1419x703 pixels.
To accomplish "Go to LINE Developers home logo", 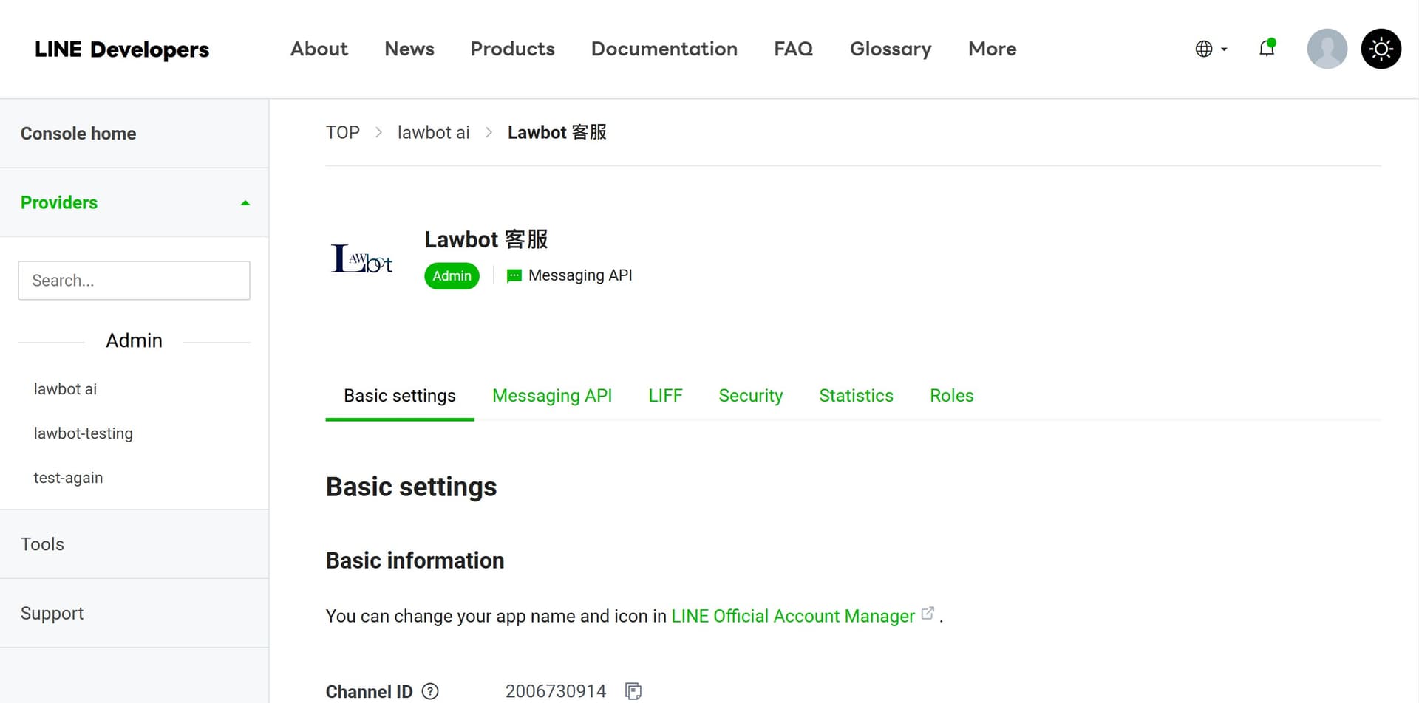I will tap(122, 49).
